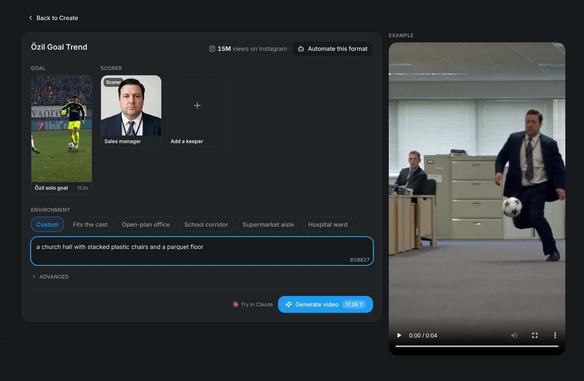Image resolution: width=584 pixels, height=381 pixels.
Task: Select the Fits the cast environment
Action: point(90,224)
